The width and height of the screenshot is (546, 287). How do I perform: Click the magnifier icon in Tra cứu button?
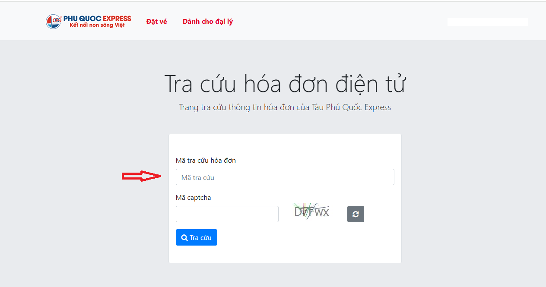point(184,238)
